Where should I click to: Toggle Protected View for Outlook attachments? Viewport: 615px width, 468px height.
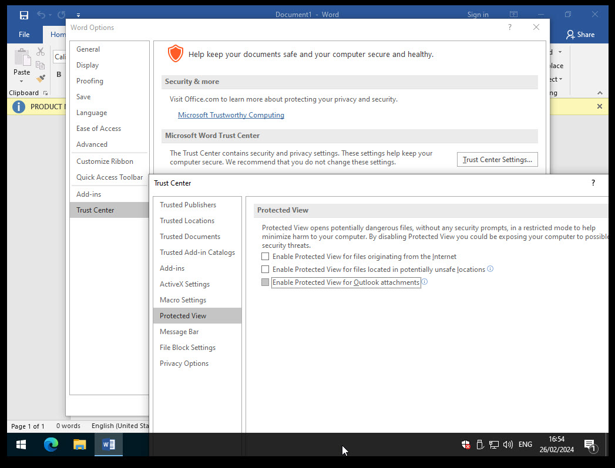coord(265,282)
